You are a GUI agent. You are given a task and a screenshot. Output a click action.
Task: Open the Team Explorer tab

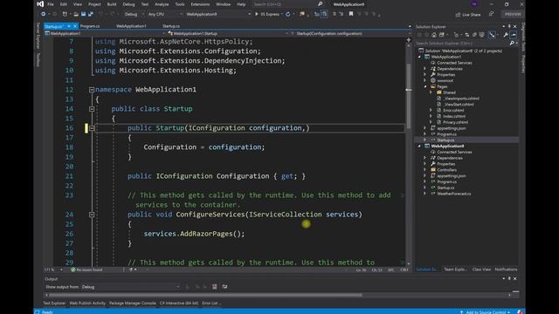[455, 270]
